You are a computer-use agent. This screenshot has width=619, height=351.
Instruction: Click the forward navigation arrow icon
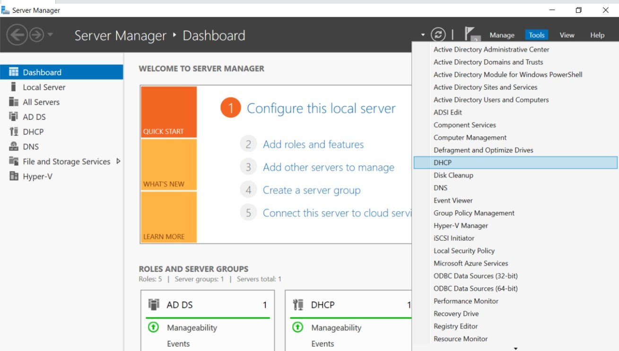pyautogui.click(x=36, y=35)
